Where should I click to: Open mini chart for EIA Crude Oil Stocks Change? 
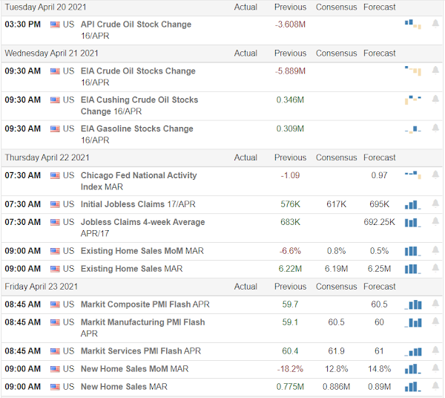pos(413,71)
